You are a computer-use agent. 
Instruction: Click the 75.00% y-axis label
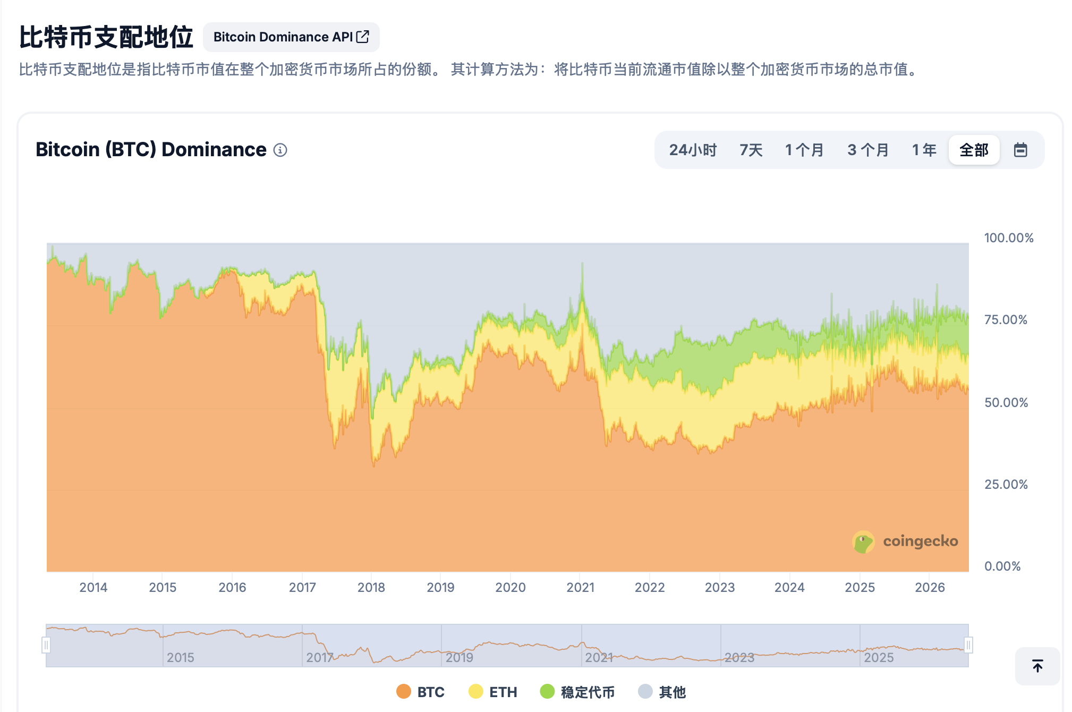[x=1006, y=320]
